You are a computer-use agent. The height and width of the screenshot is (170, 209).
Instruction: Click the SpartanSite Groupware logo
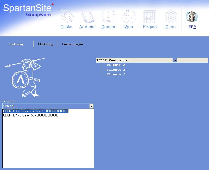pos(28,10)
